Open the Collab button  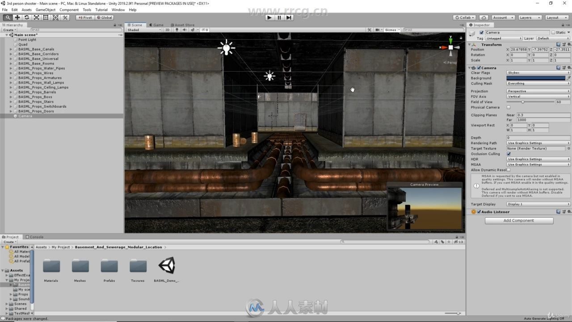pyautogui.click(x=464, y=17)
